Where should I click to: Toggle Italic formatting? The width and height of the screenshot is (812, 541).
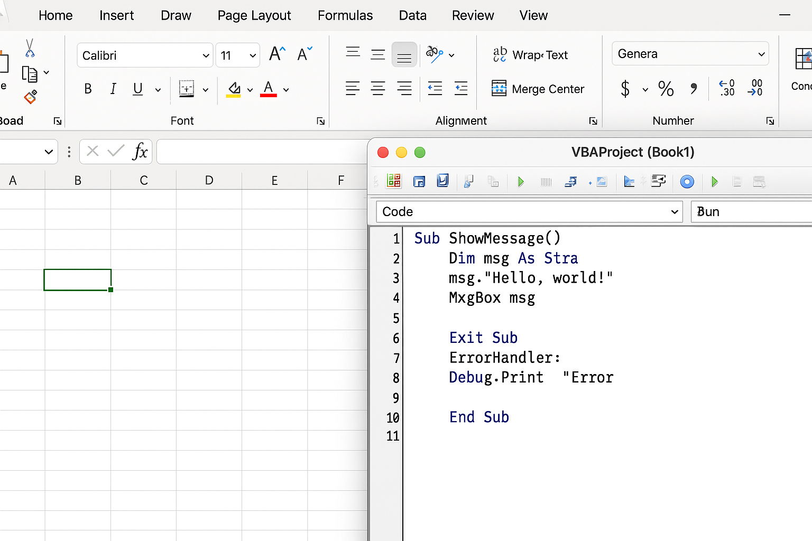pyautogui.click(x=113, y=89)
